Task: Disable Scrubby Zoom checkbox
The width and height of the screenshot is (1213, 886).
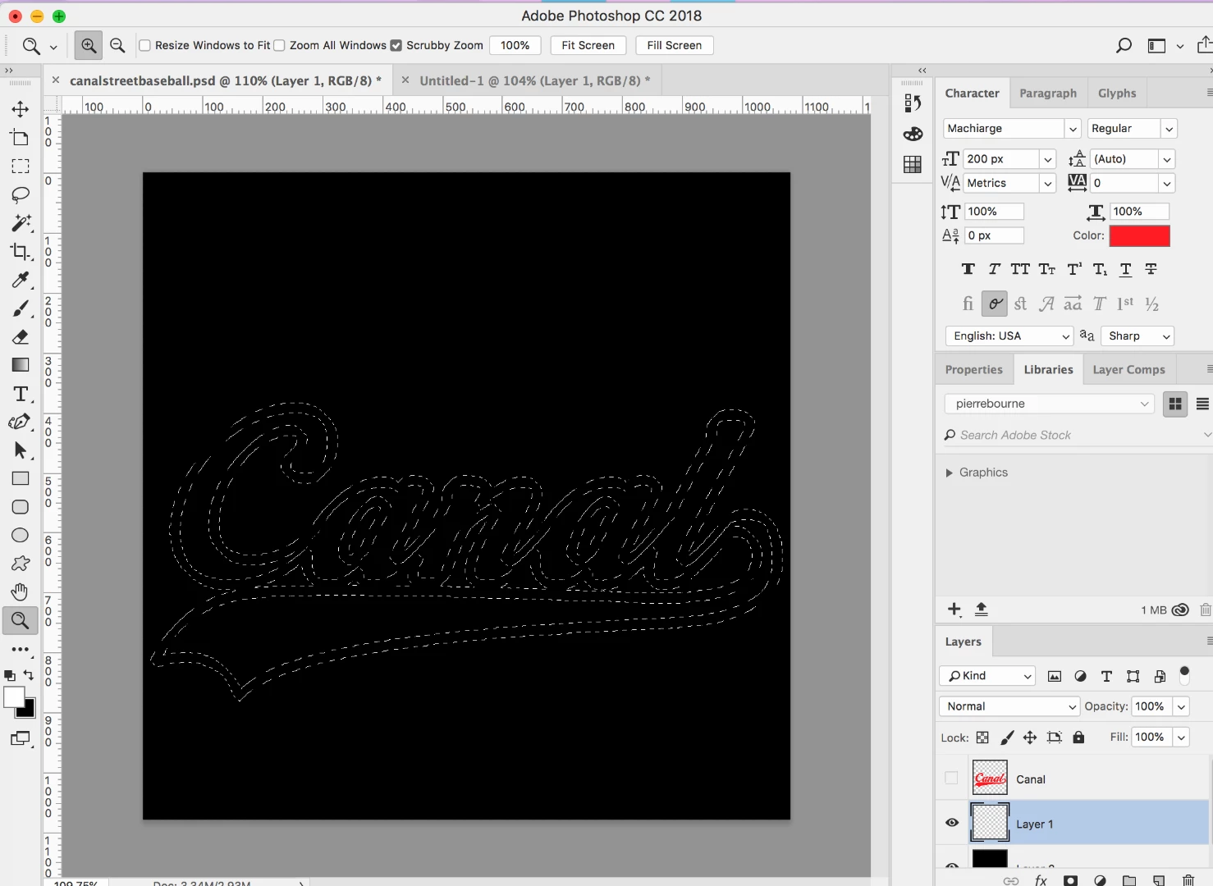Action: click(396, 46)
